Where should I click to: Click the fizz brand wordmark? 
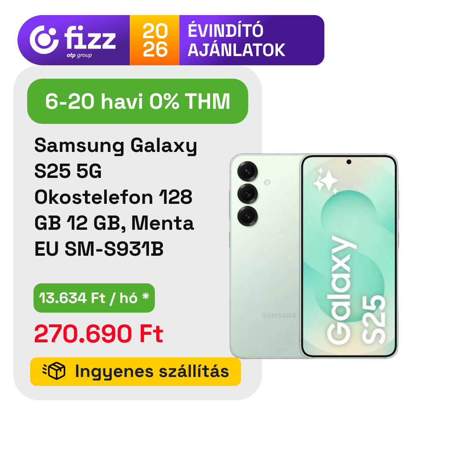click(x=90, y=39)
